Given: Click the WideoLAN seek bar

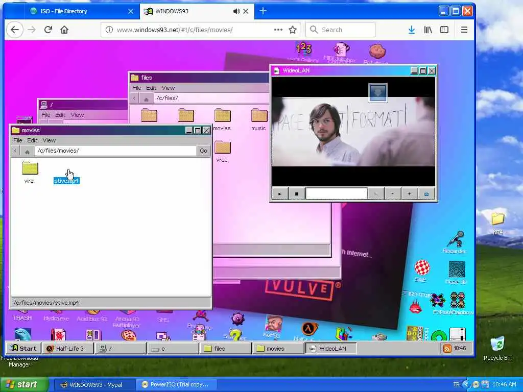Looking at the screenshot, I should click(x=337, y=193).
